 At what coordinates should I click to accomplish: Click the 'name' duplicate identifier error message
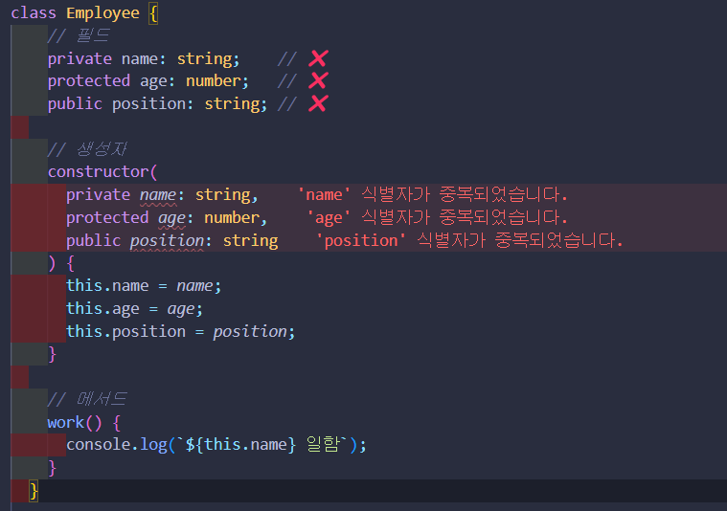coord(432,194)
